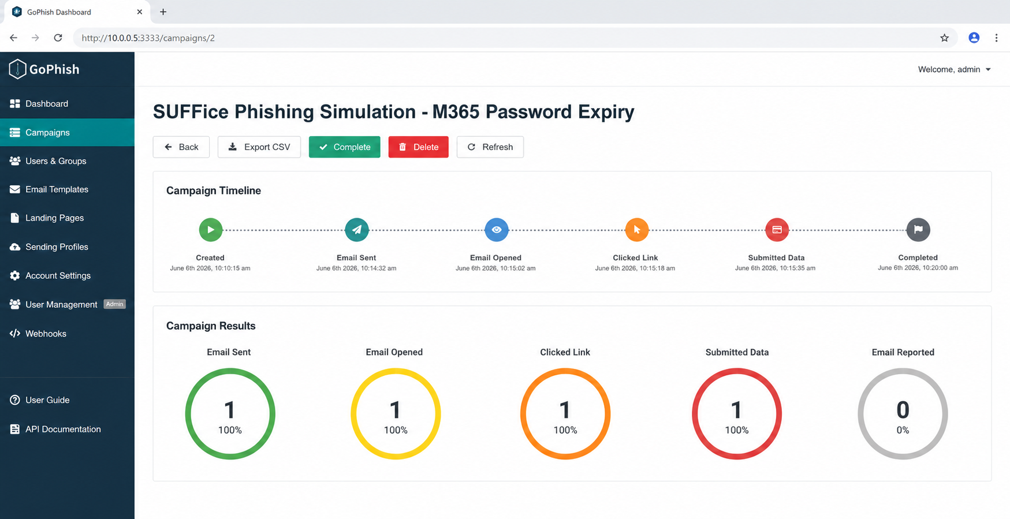Navigate to Sending Profiles
1010x519 pixels.
[67, 247]
